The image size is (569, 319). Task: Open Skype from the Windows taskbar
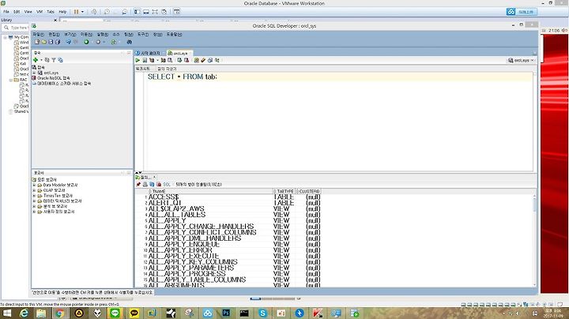pyautogui.click(x=262, y=313)
